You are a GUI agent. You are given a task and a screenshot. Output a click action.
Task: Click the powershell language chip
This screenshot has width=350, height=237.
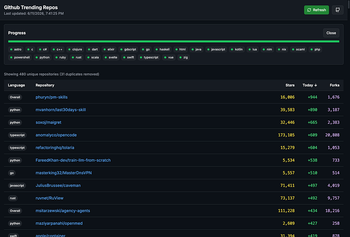(20, 57)
